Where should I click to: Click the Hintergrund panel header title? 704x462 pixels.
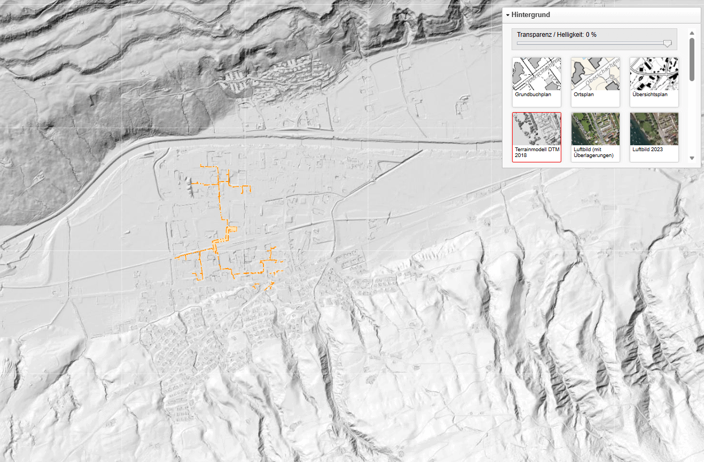(x=530, y=15)
